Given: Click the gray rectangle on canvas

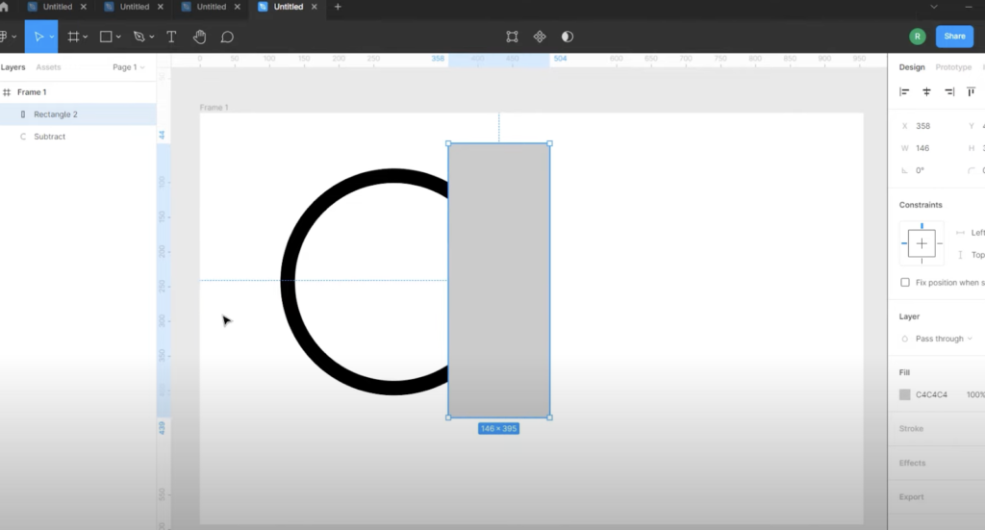Looking at the screenshot, I should click(499, 280).
